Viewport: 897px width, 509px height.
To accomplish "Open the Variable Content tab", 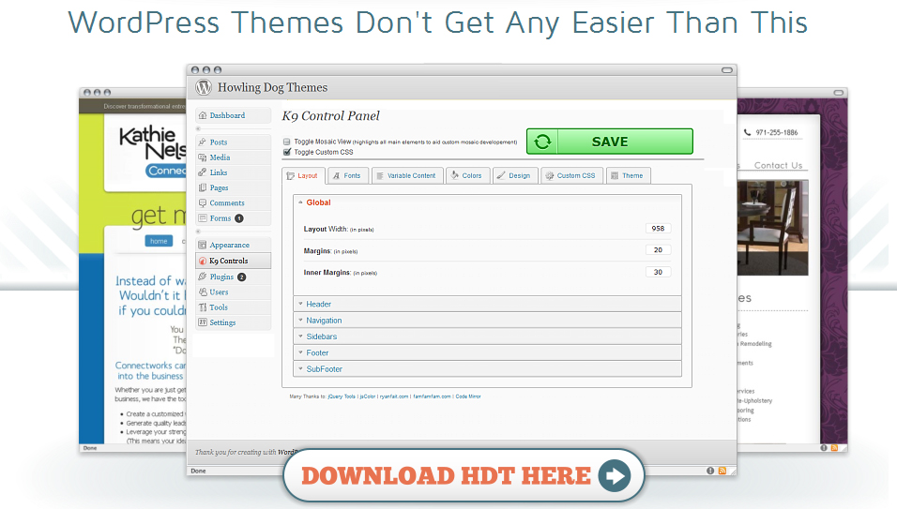I will [406, 176].
